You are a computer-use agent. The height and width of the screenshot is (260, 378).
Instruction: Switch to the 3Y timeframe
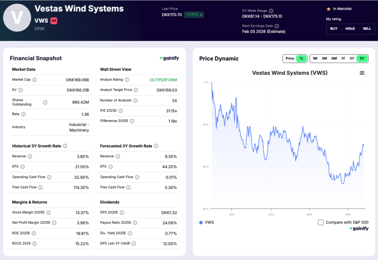[x=352, y=58]
